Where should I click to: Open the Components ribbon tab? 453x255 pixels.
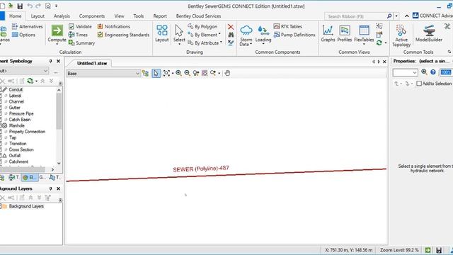tap(92, 16)
